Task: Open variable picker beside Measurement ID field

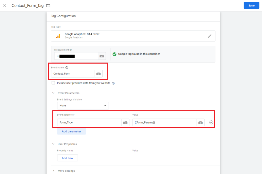Action: [x=102, y=56]
